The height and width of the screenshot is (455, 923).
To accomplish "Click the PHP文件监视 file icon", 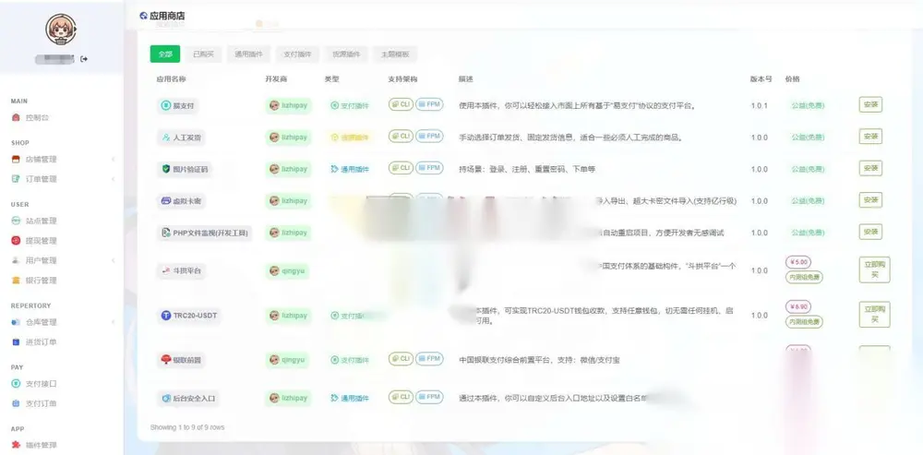I will coord(166,233).
